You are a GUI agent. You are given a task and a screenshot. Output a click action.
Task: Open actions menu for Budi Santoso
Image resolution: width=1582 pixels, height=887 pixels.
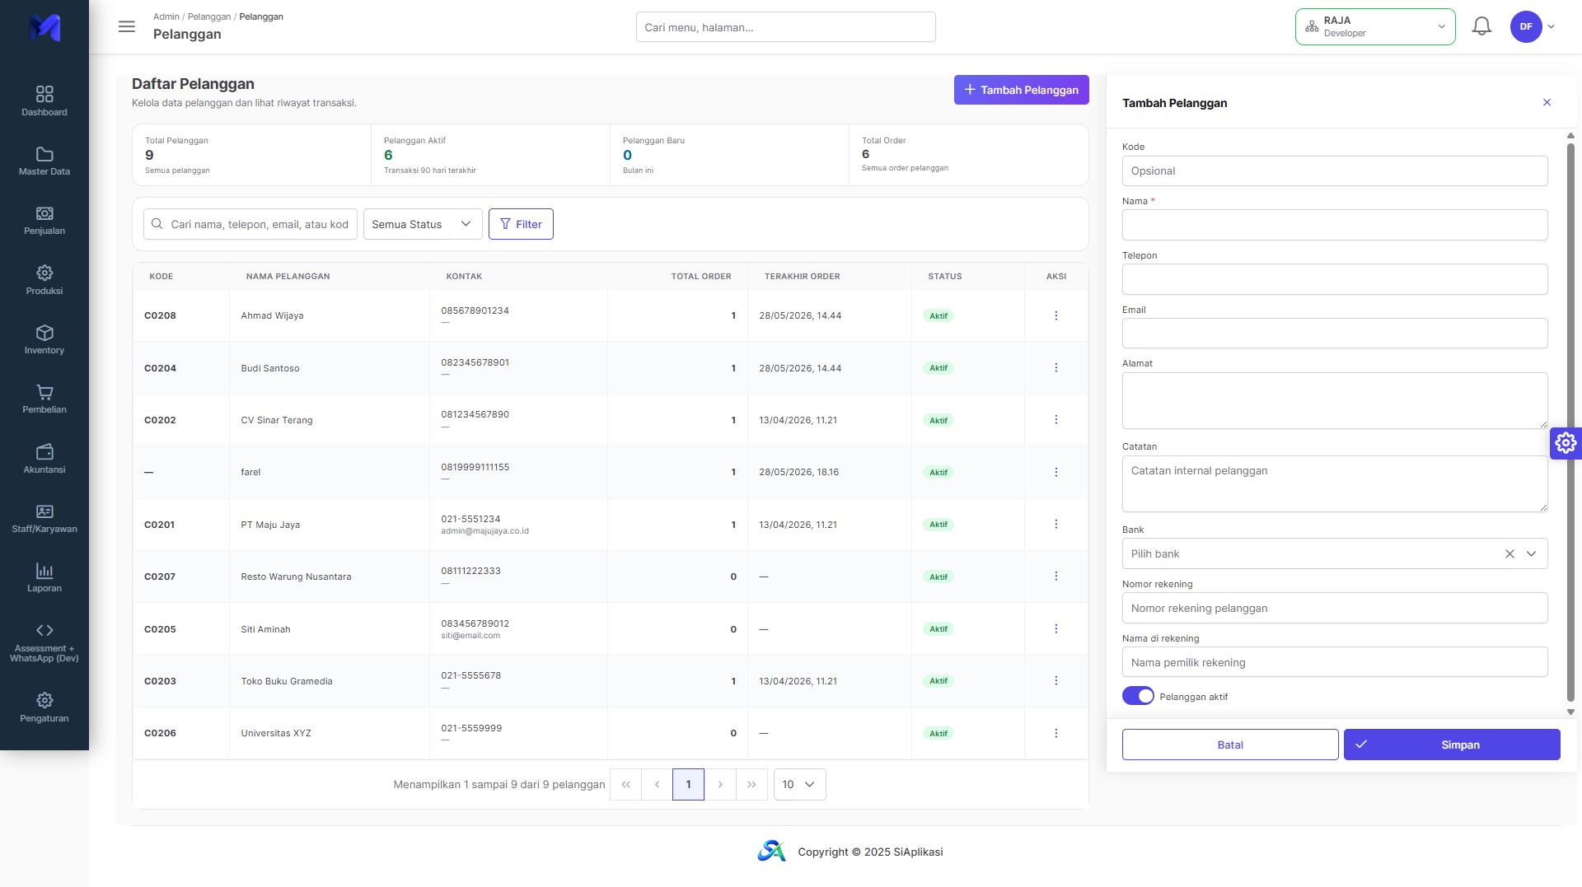1055,367
